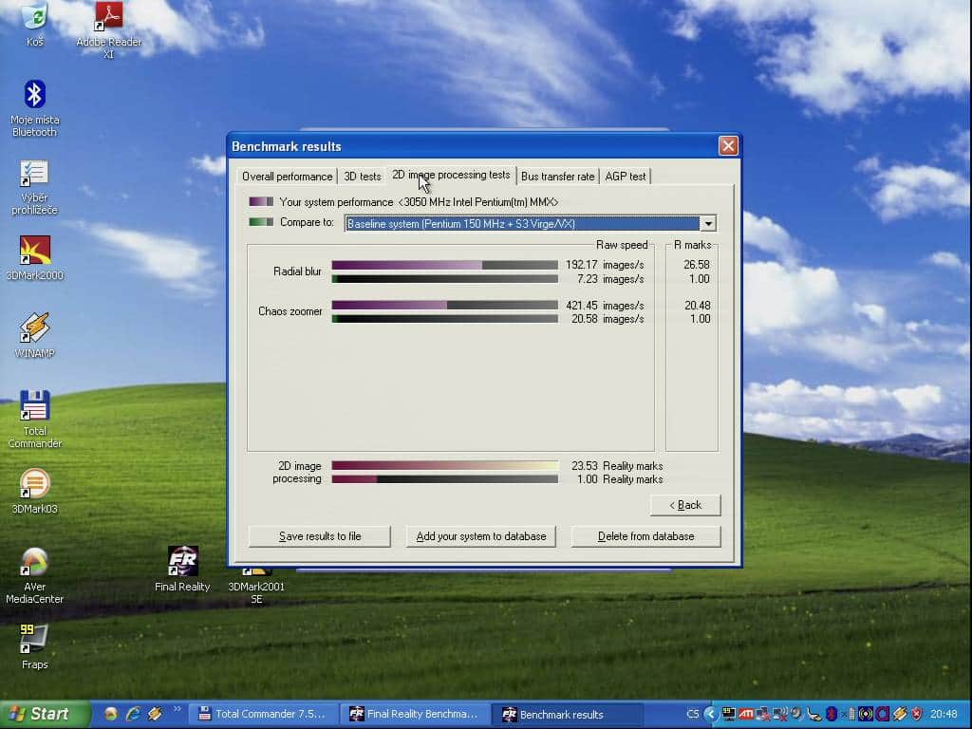Select the Moje místa Bluetooth icon
Image resolution: width=972 pixels, height=729 pixels.
click(35, 108)
